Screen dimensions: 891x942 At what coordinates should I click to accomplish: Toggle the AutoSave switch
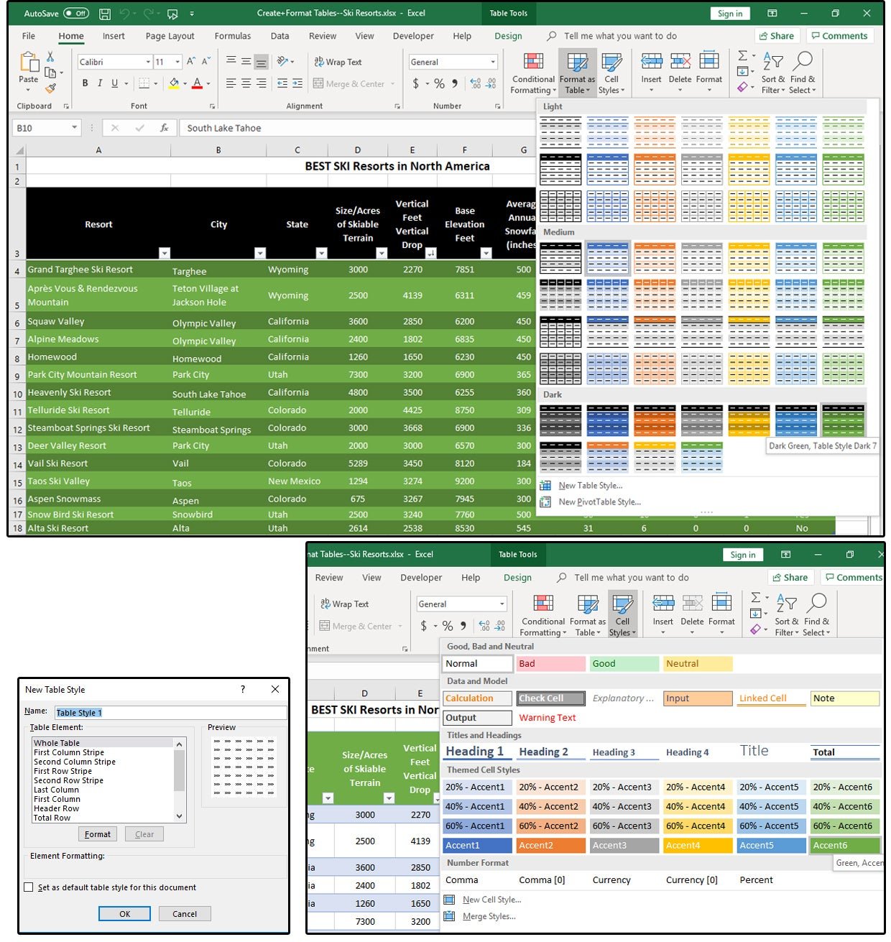tap(75, 14)
